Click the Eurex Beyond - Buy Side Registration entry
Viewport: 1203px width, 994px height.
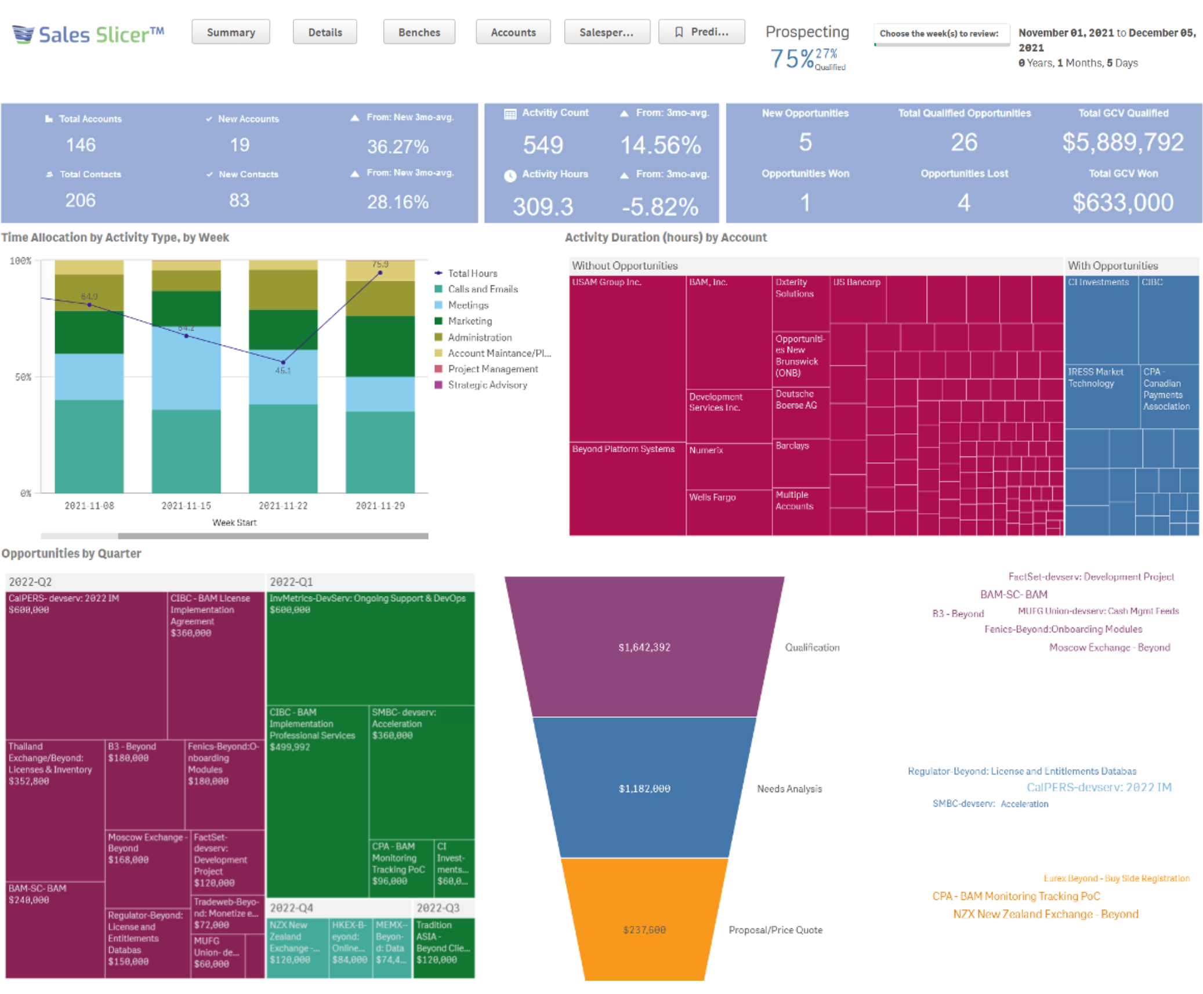(1115, 878)
